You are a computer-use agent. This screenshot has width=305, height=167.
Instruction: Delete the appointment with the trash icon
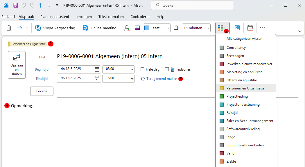(x=9, y=28)
